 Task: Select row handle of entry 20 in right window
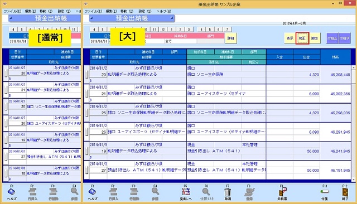(86, 74)
